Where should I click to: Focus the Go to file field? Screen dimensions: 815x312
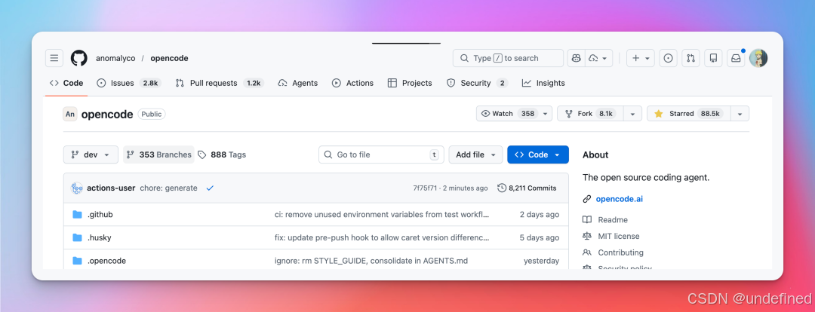381,154
